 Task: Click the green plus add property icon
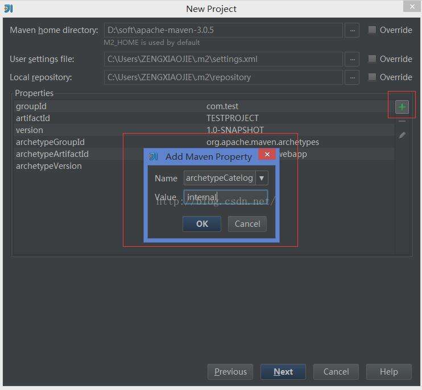[x=402, y=106]
